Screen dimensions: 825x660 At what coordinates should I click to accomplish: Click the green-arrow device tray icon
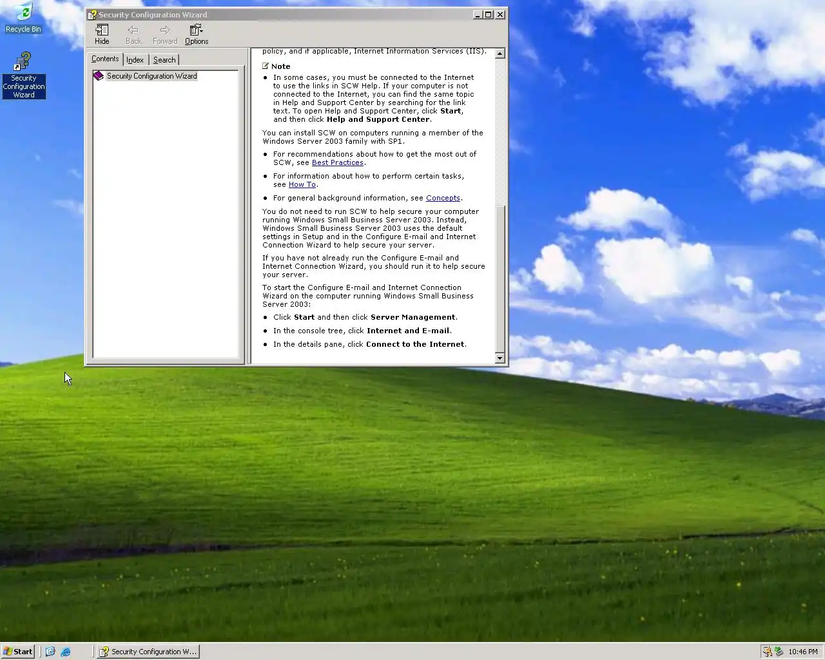tap(779, 652)
